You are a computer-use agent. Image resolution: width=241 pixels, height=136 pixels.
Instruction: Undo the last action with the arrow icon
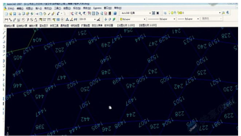pyautogui.click(x=58, y=14)
